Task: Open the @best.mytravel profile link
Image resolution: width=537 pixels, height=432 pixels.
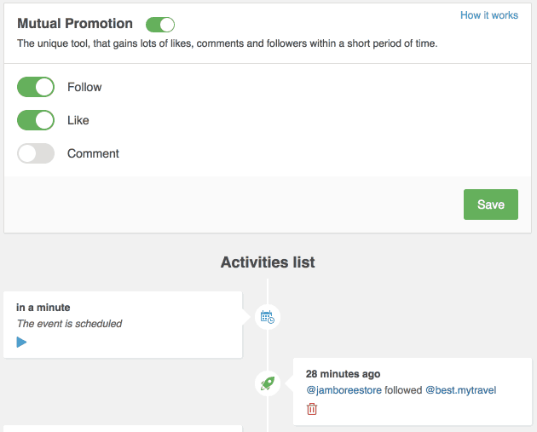Action: (x=460, y=390)
